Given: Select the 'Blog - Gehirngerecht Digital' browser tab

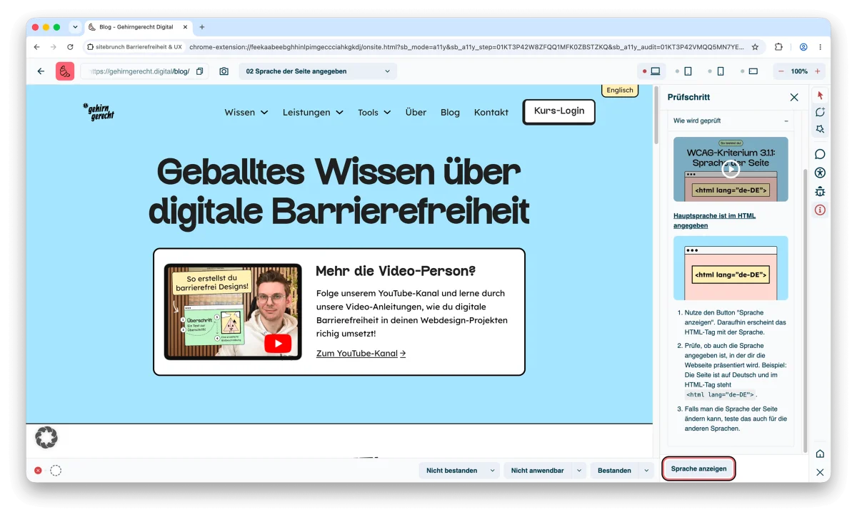Looking at the screenshot, I should pos(139,27).
